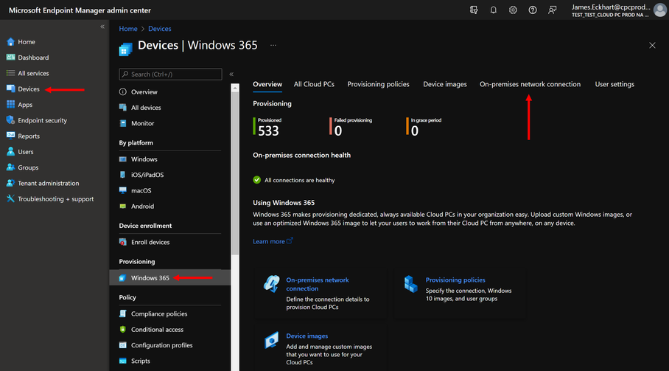The image size is (669, 371).
Task: Open help question mark icon
Action: point(533,10)
